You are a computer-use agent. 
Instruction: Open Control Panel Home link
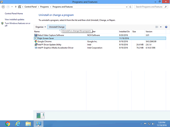point(14,13)
